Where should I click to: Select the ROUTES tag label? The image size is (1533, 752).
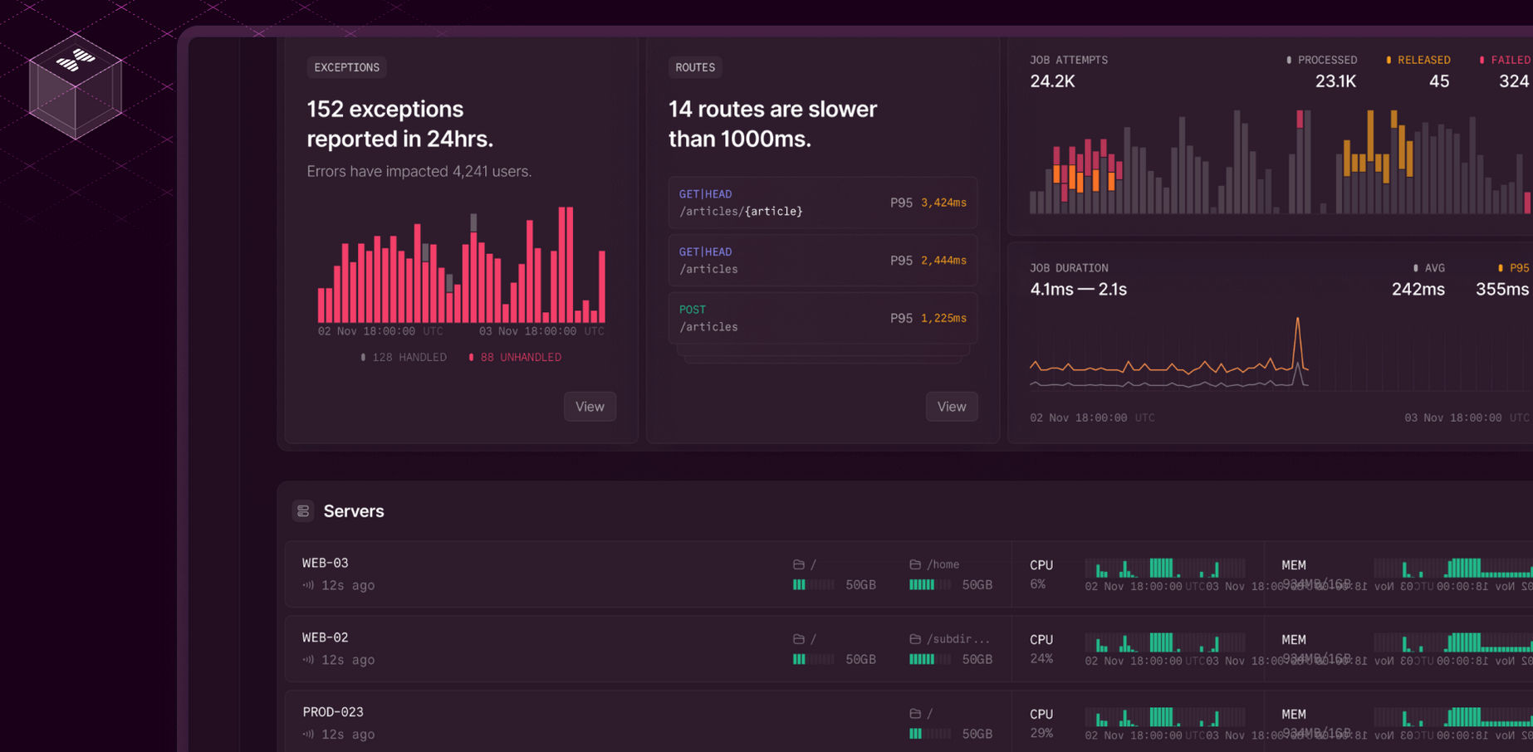point(695,67)
